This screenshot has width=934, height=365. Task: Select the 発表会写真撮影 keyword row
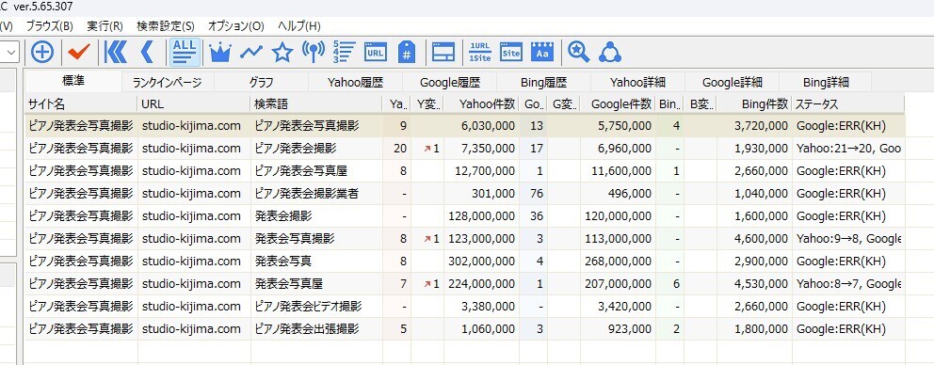point(464,239)
